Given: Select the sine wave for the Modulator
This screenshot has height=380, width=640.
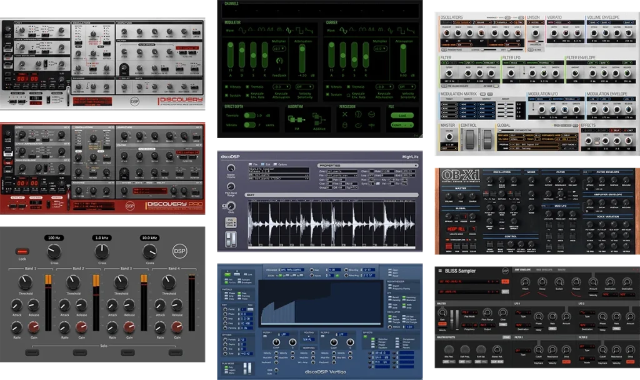Looking at the screenshot, I should 242,29.
